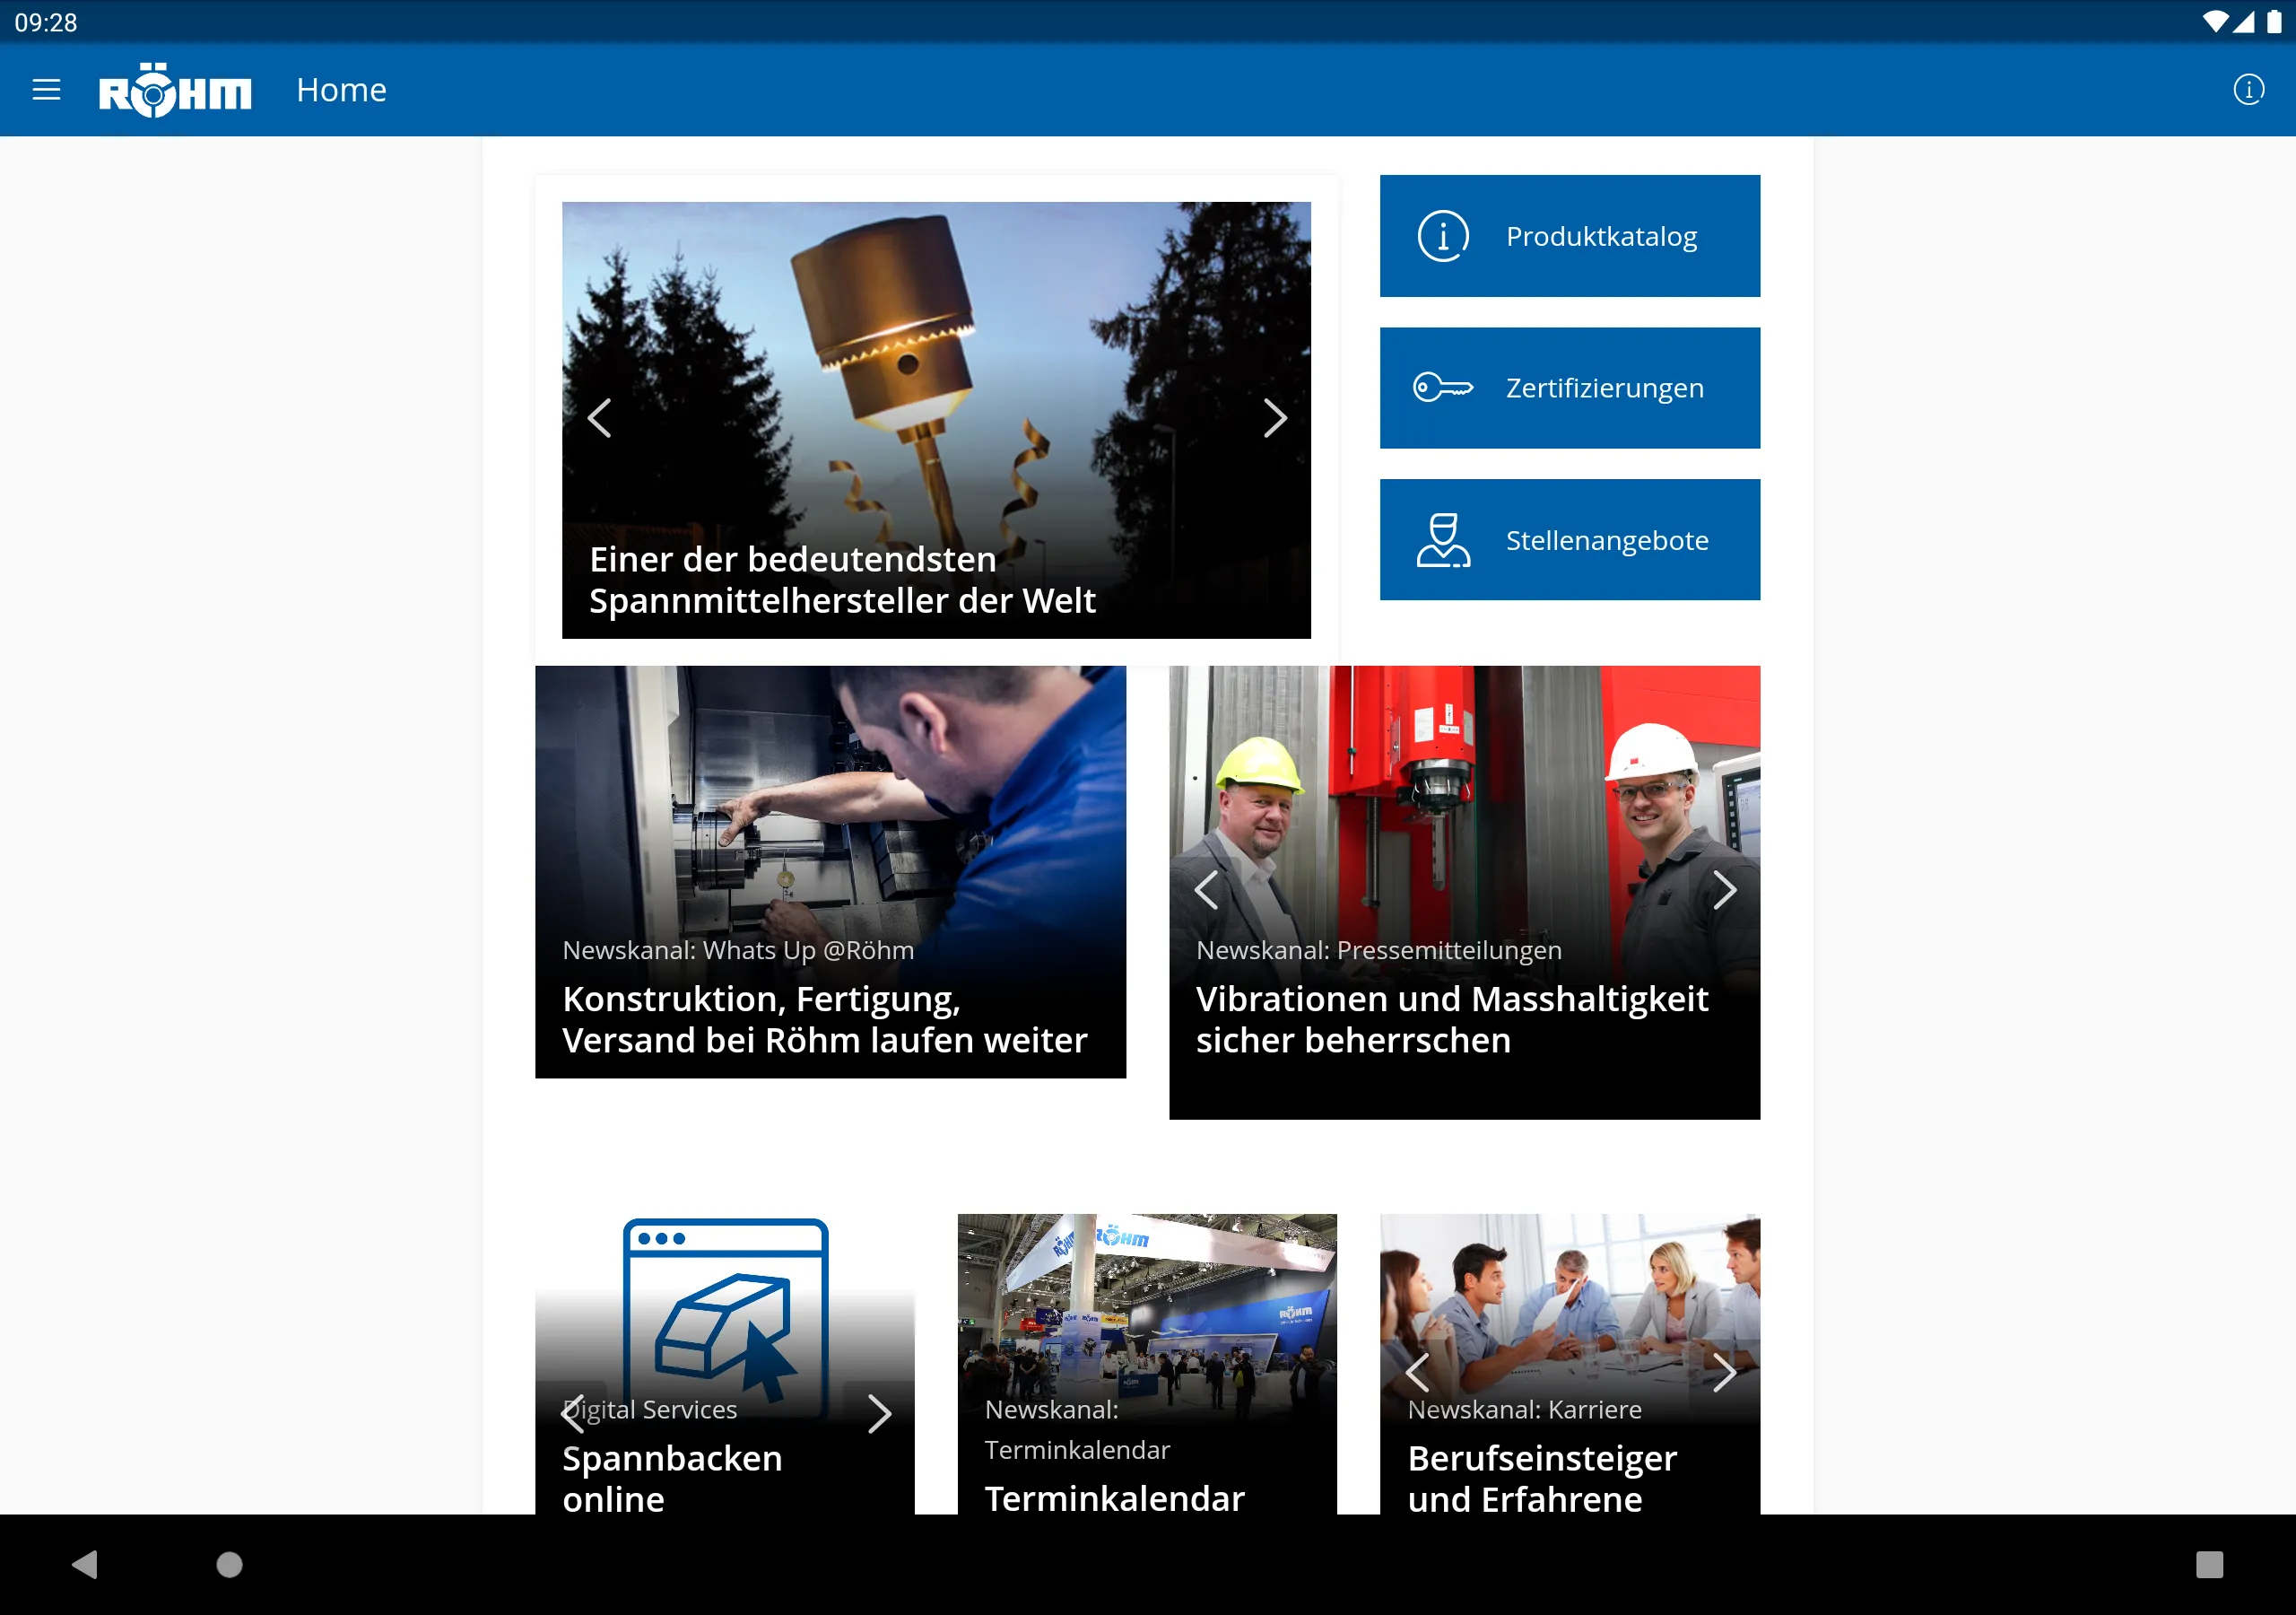Click 'Newskanal: Karriere' label
2296x1615 pixels.
tap(1525, 1410)
